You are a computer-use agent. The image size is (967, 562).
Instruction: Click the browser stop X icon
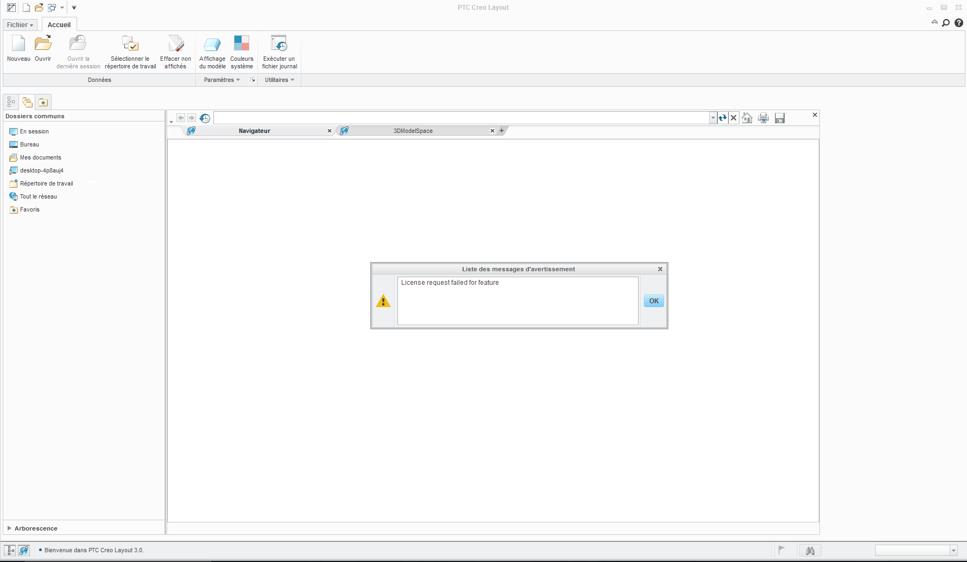click(x=734, y=118)
